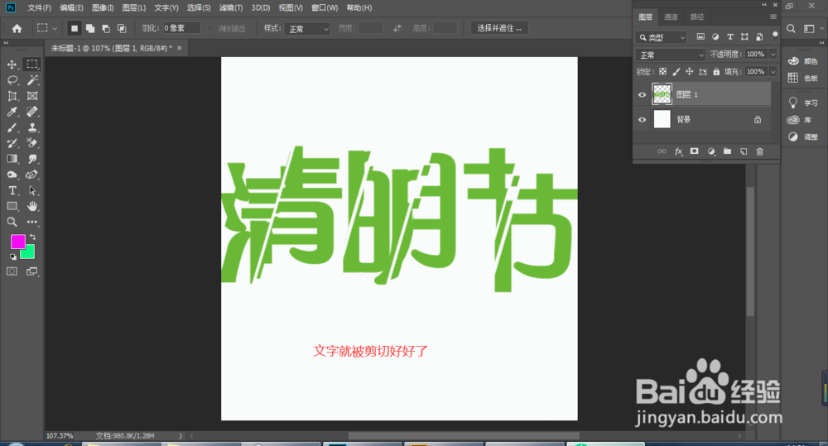Lock transparent pixels checkerboard icon

[662, 72]
